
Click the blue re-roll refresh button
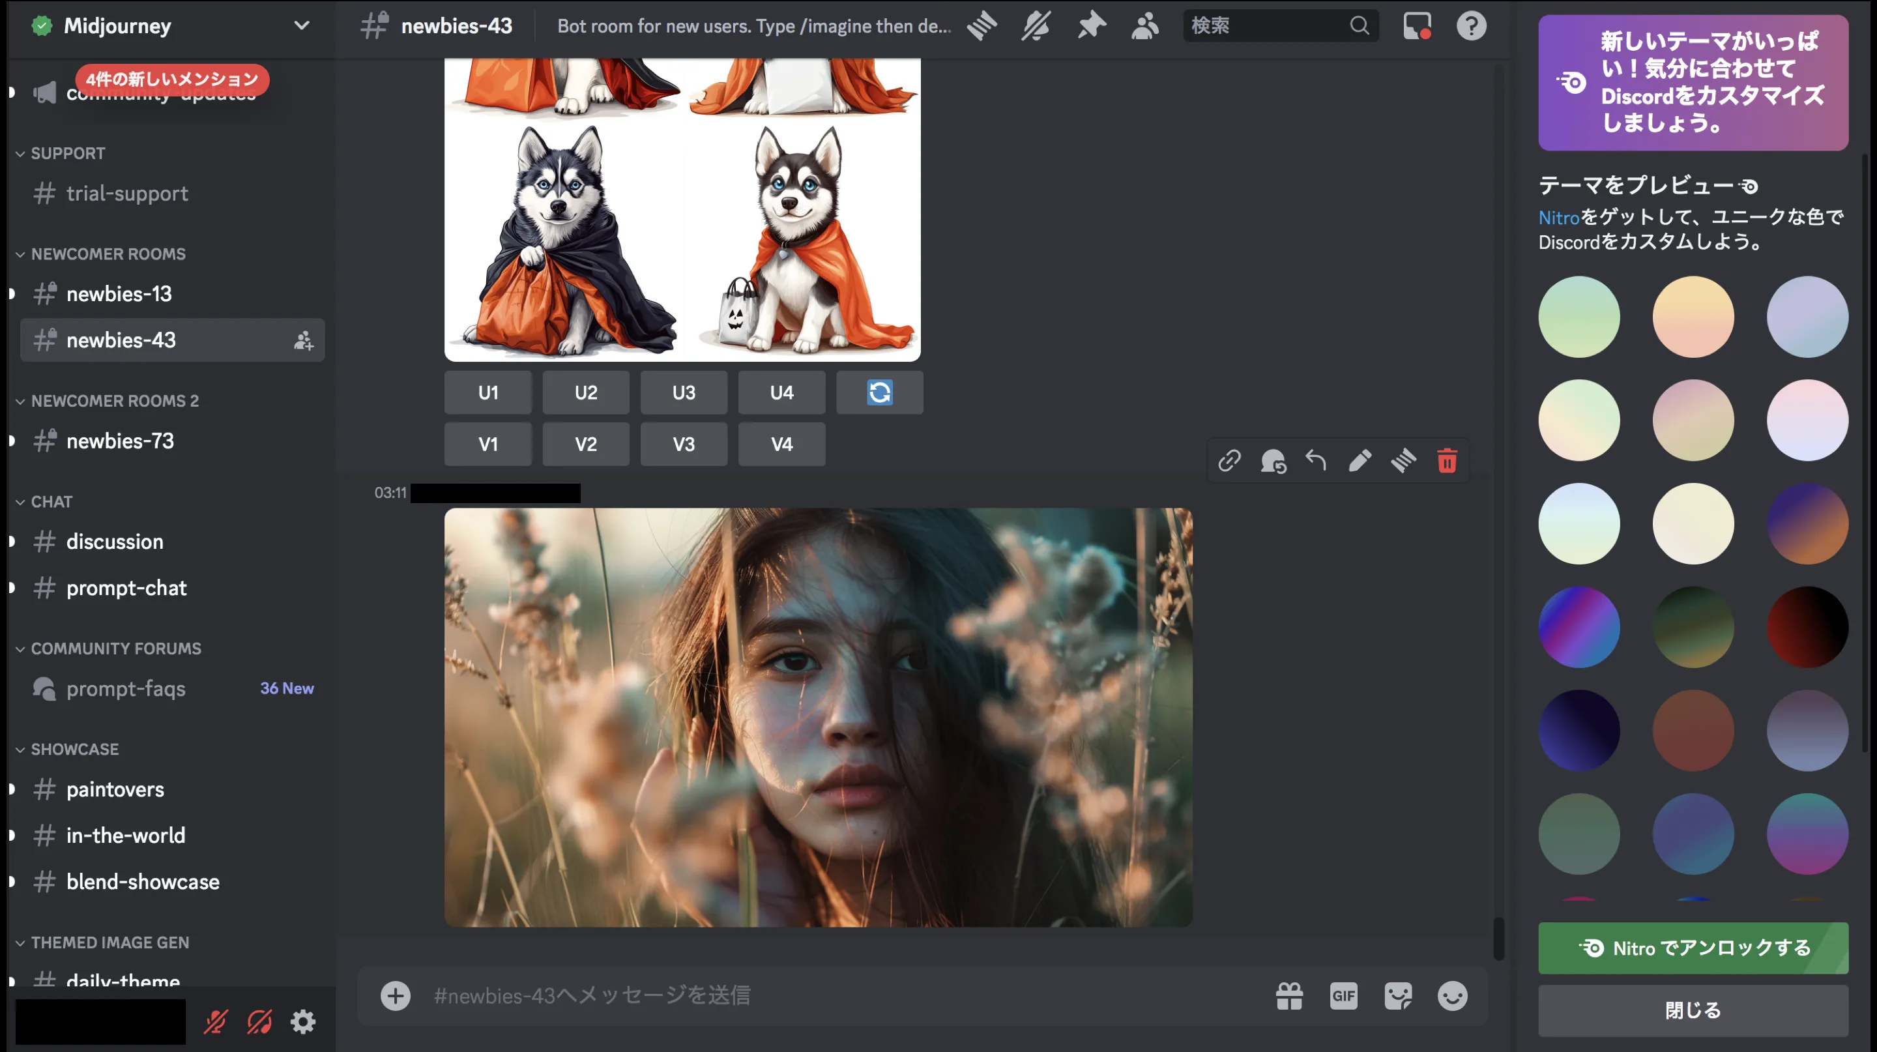(879, 392)
